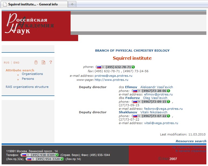
Task: Click the call icon beside (4967)73-28-06
Action: tap(168, 91)
